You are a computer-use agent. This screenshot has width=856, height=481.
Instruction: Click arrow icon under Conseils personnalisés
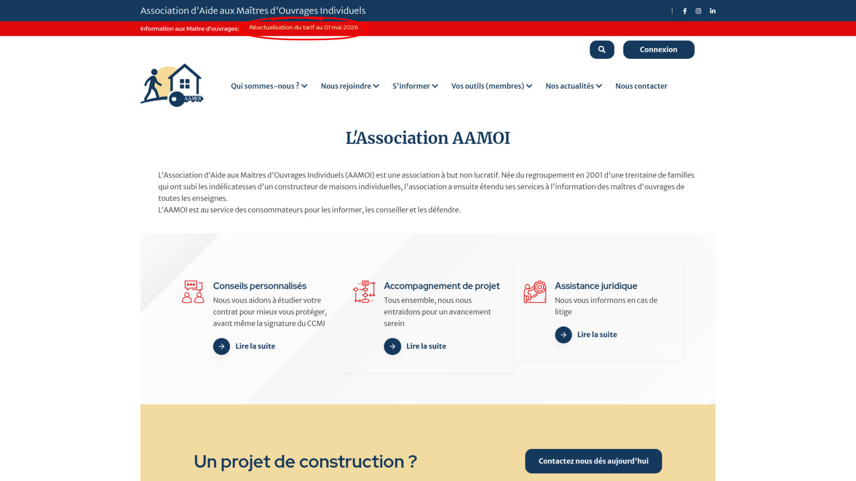(x=221, y=346)
